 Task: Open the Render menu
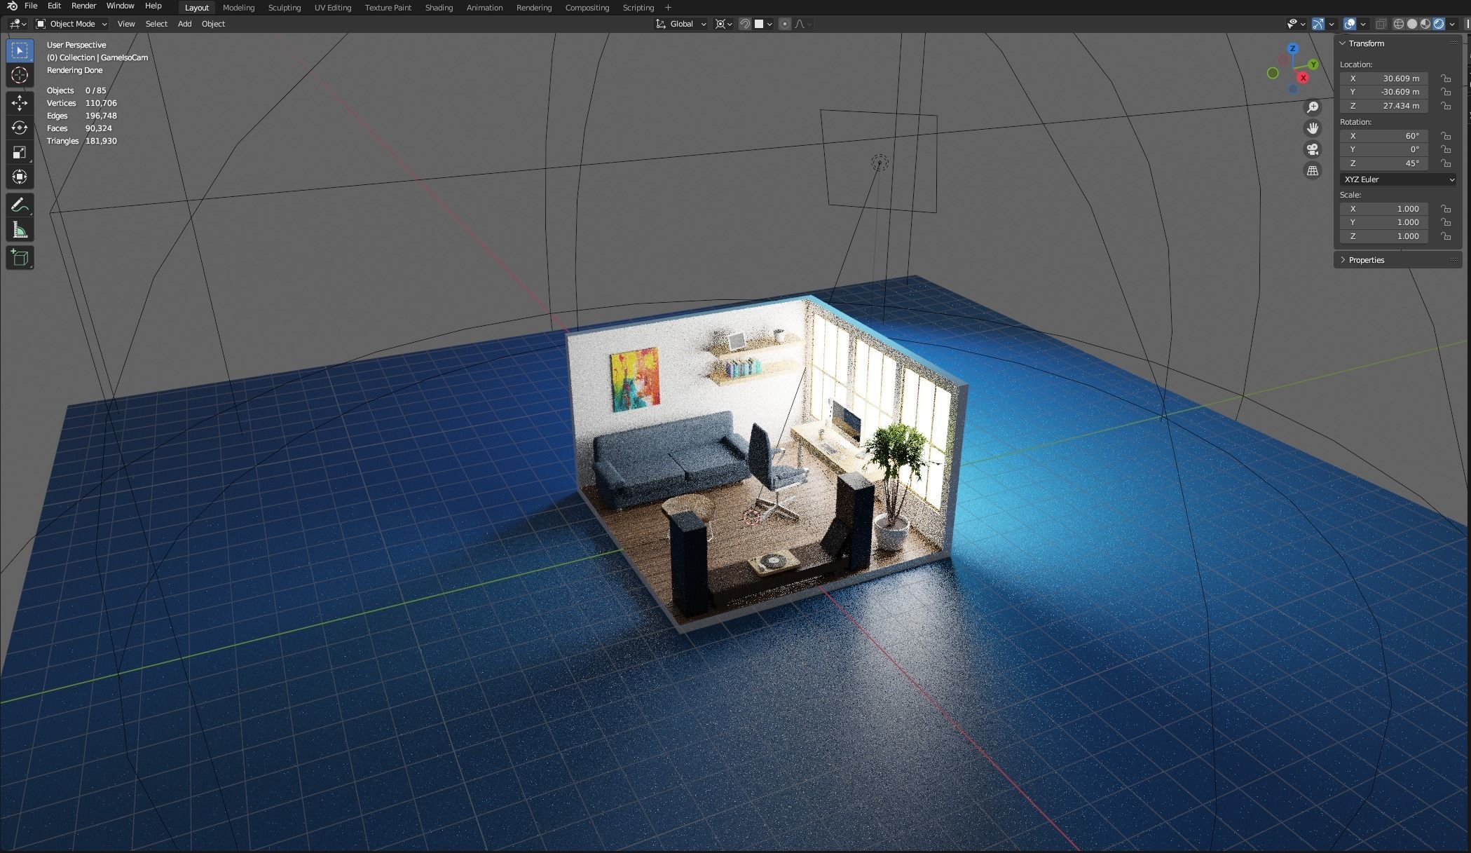83,6
